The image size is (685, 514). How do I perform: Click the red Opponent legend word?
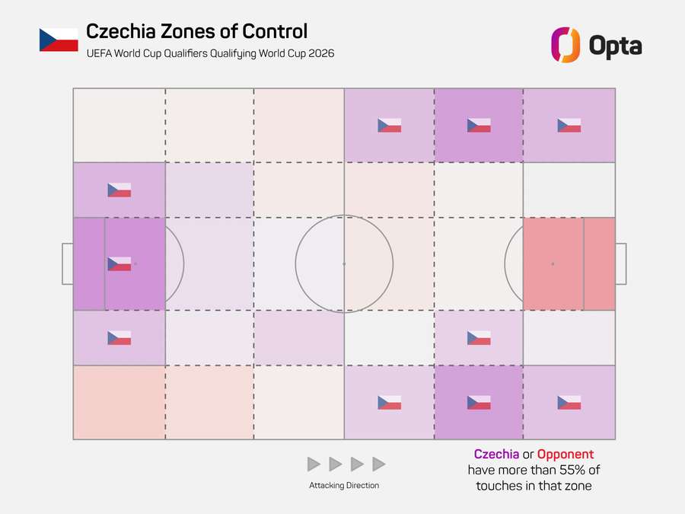pyautogui.click(x=566, y=454)
